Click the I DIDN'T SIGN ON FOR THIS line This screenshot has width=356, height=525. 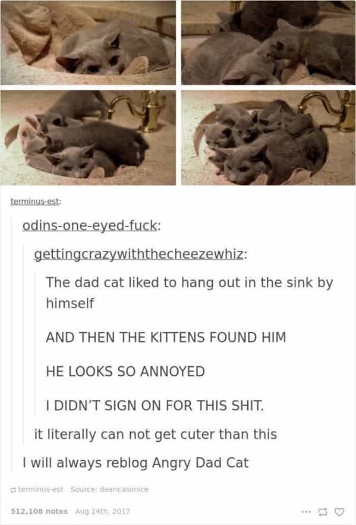click(x=155, y=406)
